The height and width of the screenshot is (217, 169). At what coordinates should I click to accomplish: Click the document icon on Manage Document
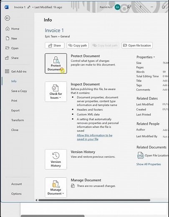coord(56,184)
